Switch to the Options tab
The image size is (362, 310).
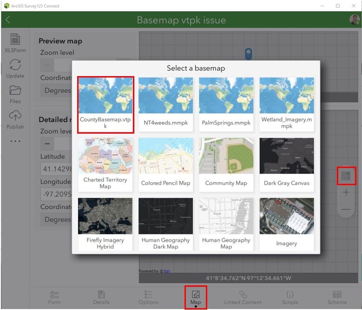click(148, 297)
